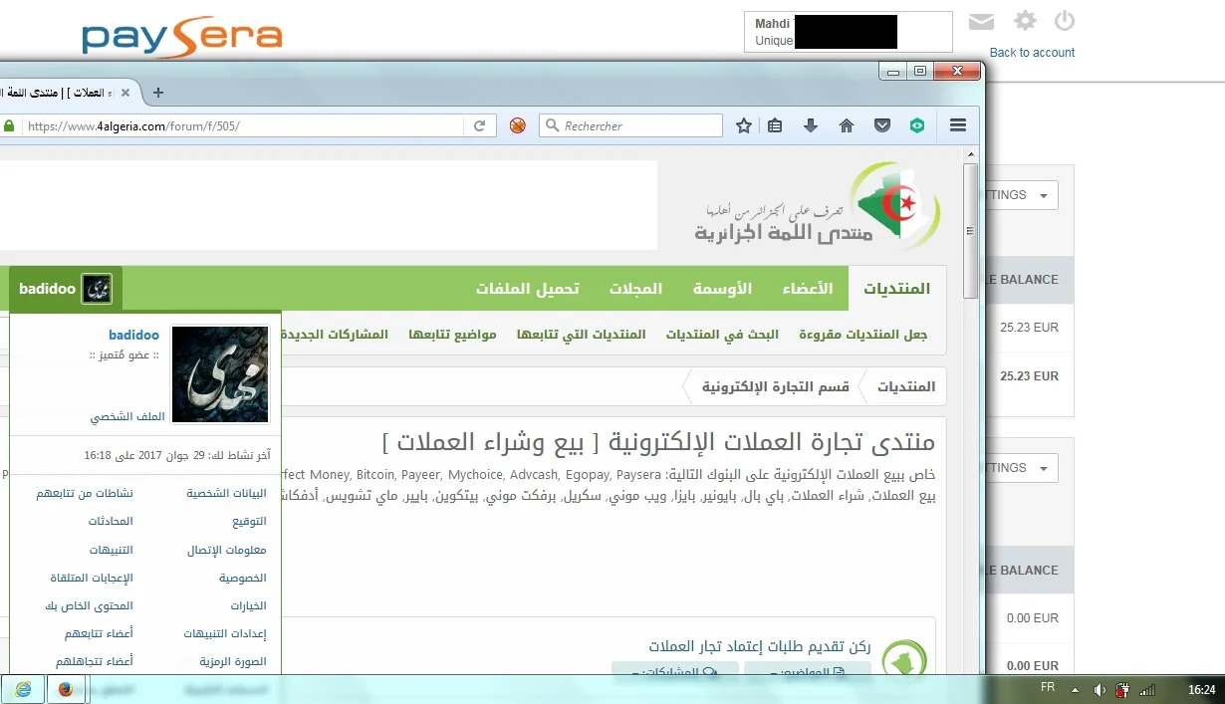Open the downloads arrow icon
This screenshot has width=1225, height=704.
click(811, 125)
